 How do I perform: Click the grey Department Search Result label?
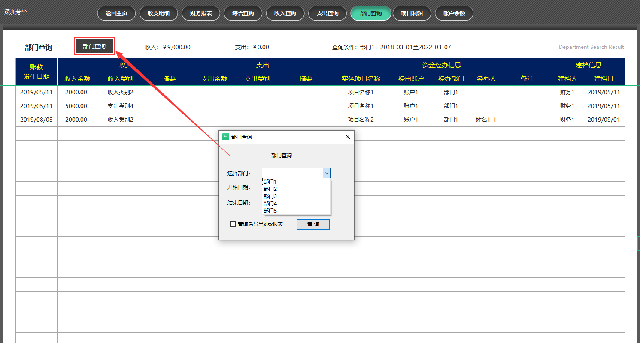pos(591,47)
